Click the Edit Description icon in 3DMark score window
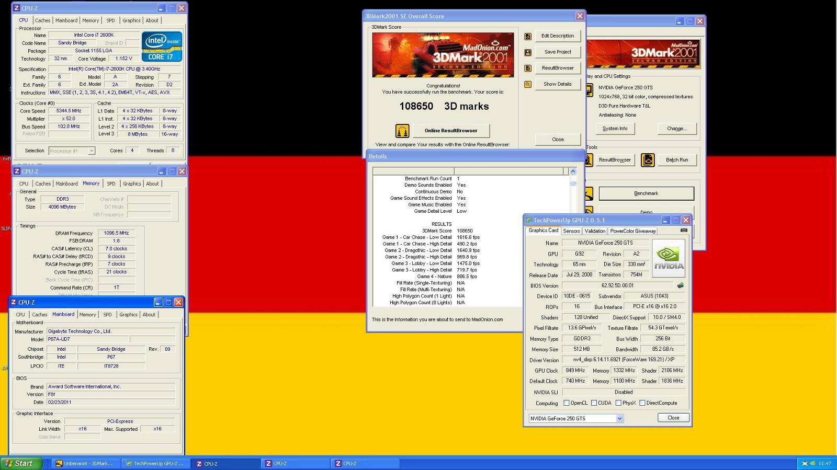Viewport: 837px width, 470px height. click(x=528, y=36)
